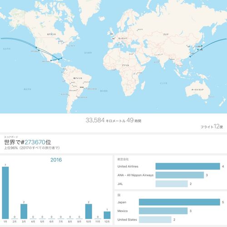Click the United States country bar

tap(155, 220)
